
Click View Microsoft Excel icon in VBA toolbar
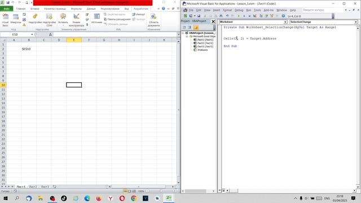click(x=186, y=16)
